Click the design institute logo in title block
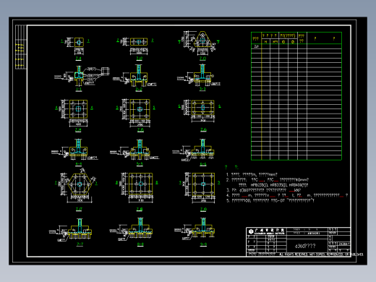 (x=251, y=231)
